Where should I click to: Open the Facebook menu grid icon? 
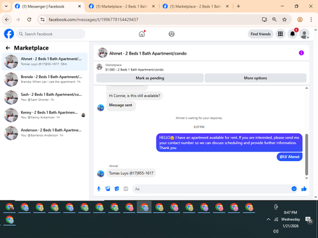point(280,34)
